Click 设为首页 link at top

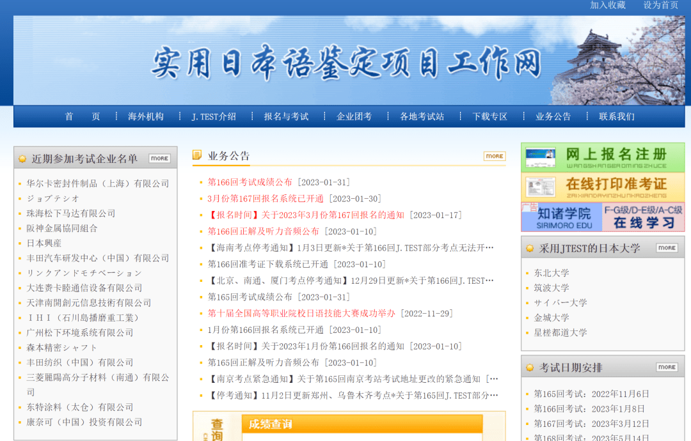coord(660,5)
